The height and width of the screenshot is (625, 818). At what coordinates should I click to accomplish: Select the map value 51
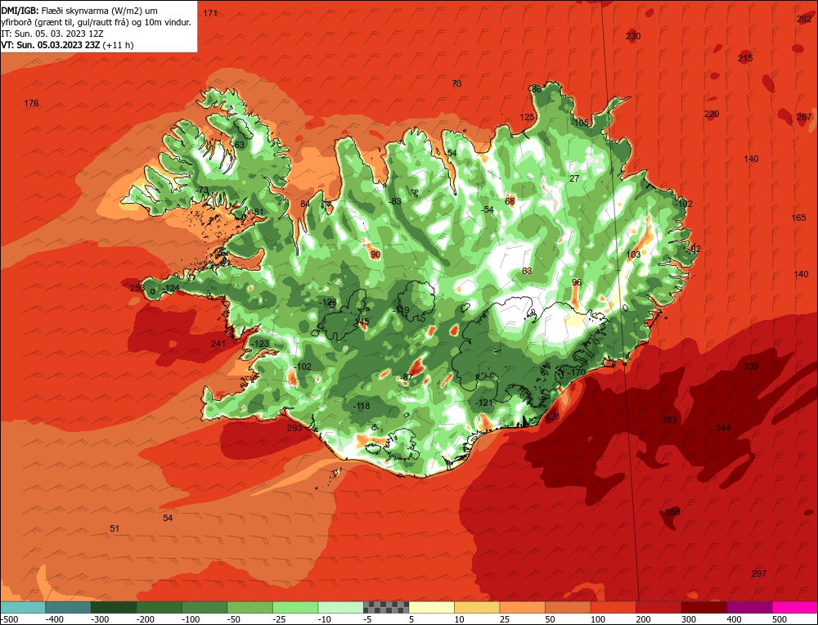click(115, 528)
